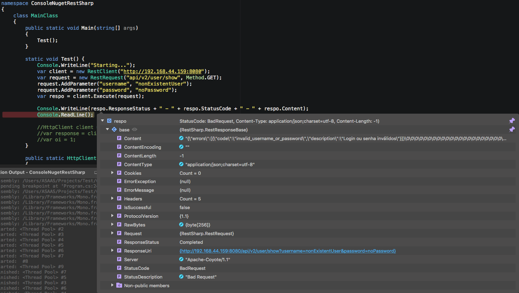Click the StatusDescription value "Bad Request"
Screen dimensions: 519x293
point(201,277)
